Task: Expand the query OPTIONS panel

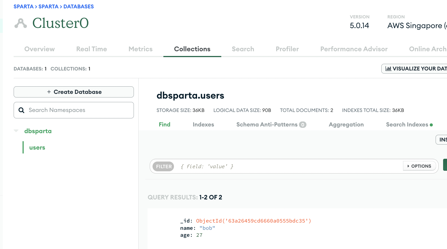Action: coord(419,166)
